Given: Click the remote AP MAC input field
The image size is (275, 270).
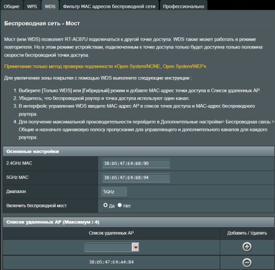Looking at the screenshot, I should point(108,247).
